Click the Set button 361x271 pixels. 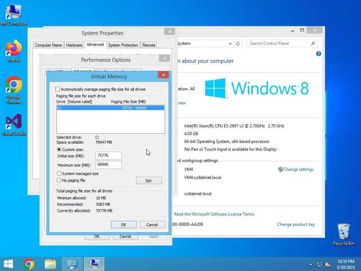149,181
